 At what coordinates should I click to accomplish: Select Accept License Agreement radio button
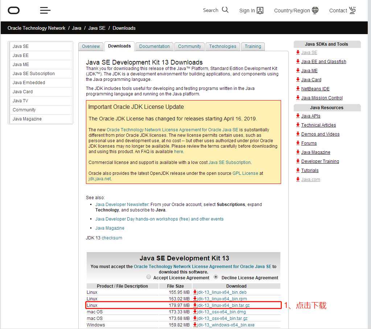(x=149, y=277)
